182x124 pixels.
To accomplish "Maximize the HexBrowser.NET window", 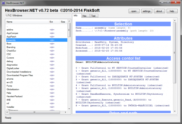I will (x=168, y=2).
